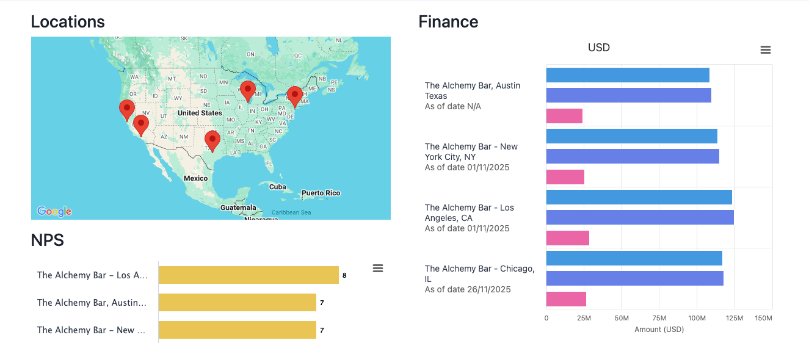This screenshot has height=343, width=809.
Task: Select the San Francisco area map pin
Action: pos(127,111)
